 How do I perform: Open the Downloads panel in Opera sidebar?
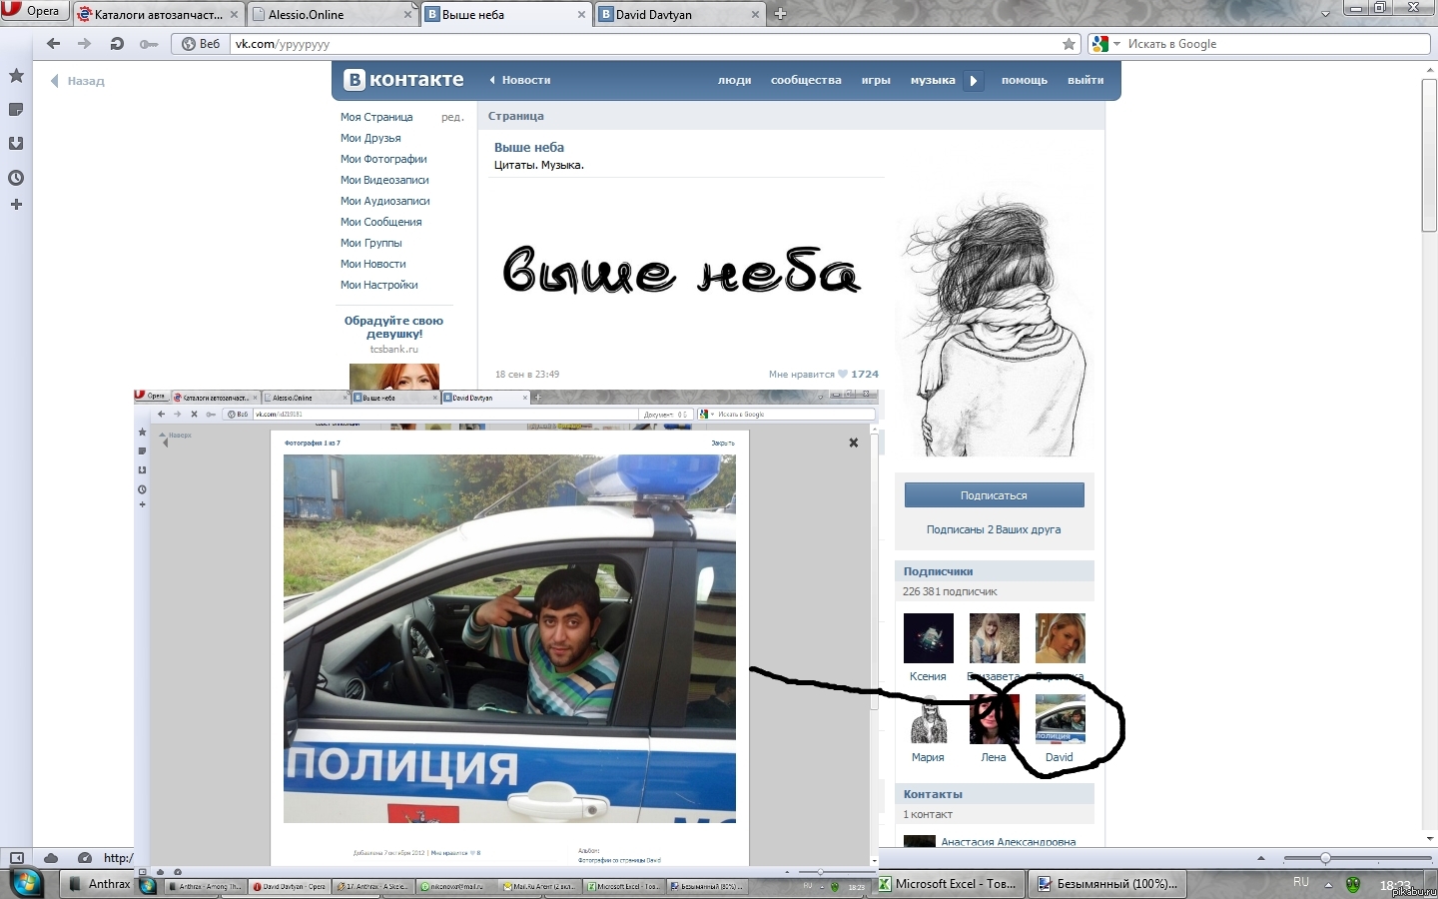16,144
